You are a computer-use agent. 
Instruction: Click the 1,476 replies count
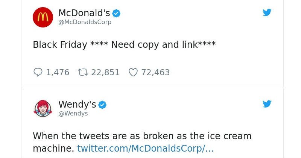pos(58,72)
